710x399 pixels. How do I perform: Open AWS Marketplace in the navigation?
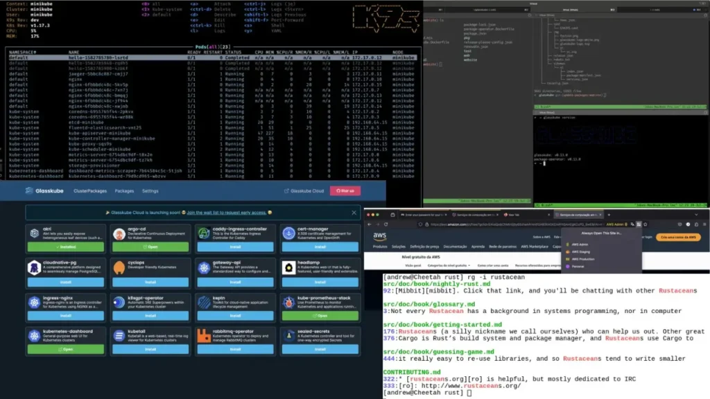(x=535, y=247)
